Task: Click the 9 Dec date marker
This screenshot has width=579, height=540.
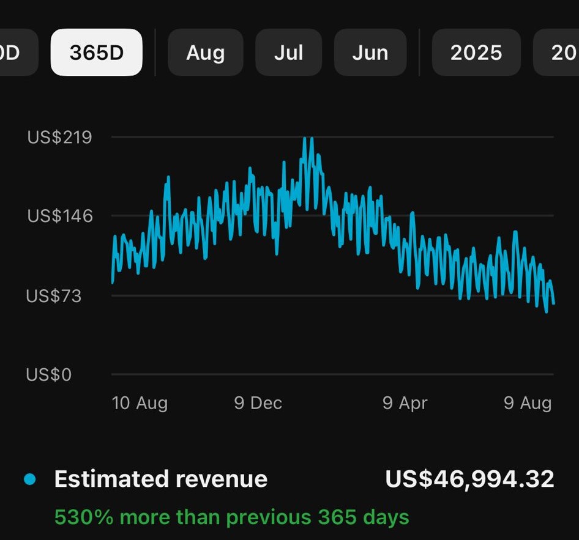Action: point(258,403)
